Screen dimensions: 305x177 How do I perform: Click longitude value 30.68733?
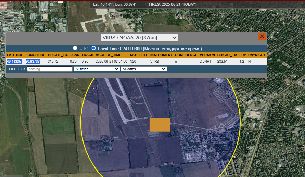(33, 61)
